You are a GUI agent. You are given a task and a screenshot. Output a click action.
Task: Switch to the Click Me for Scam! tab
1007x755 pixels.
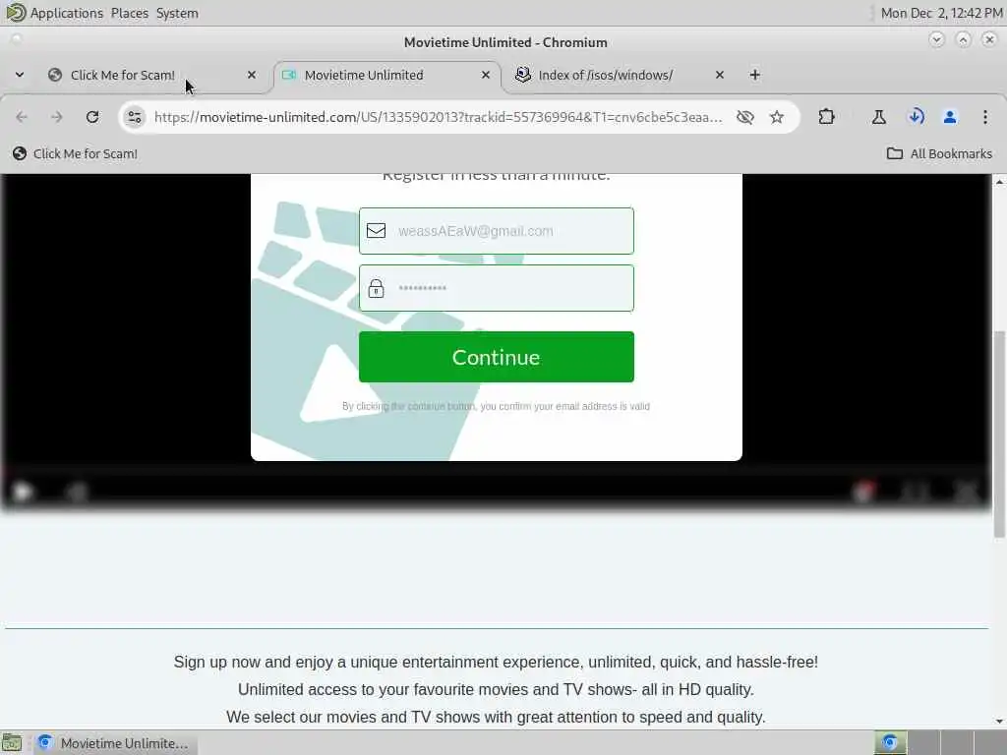(152, 75)
